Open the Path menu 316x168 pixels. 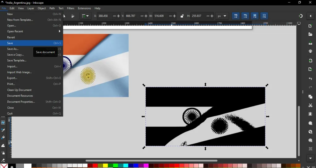point(52,8)
